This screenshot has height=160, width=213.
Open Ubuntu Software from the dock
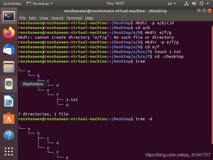pos(9,118)
